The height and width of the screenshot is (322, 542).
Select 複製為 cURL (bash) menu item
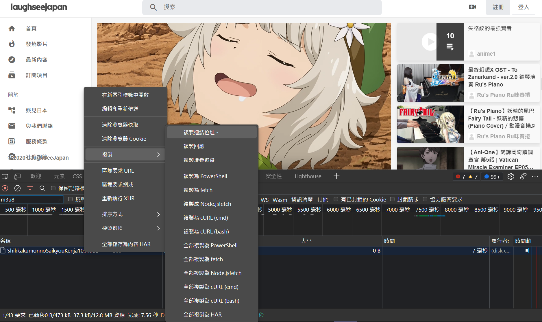(206, 231)
